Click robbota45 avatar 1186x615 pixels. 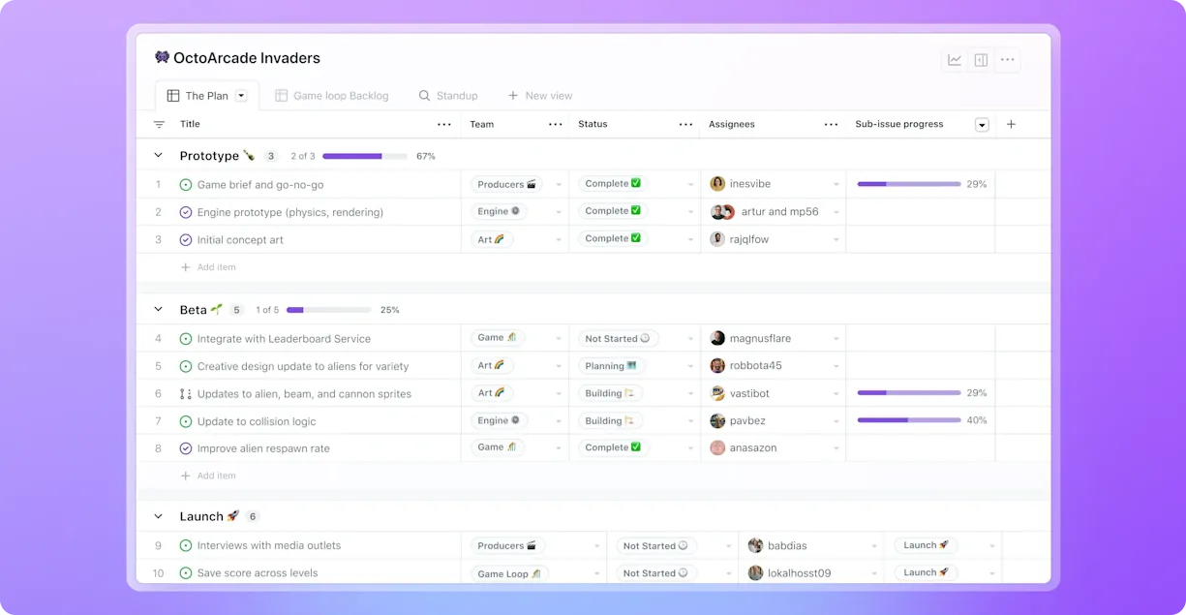tap(717, 366)
